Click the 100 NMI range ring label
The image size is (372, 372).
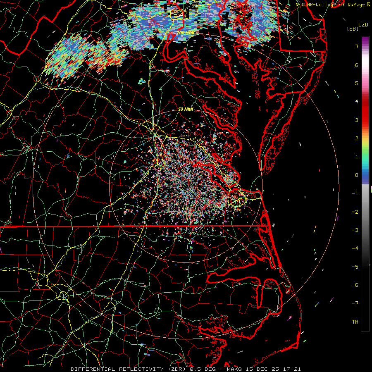pyautogui.click(x=186, y=33)
